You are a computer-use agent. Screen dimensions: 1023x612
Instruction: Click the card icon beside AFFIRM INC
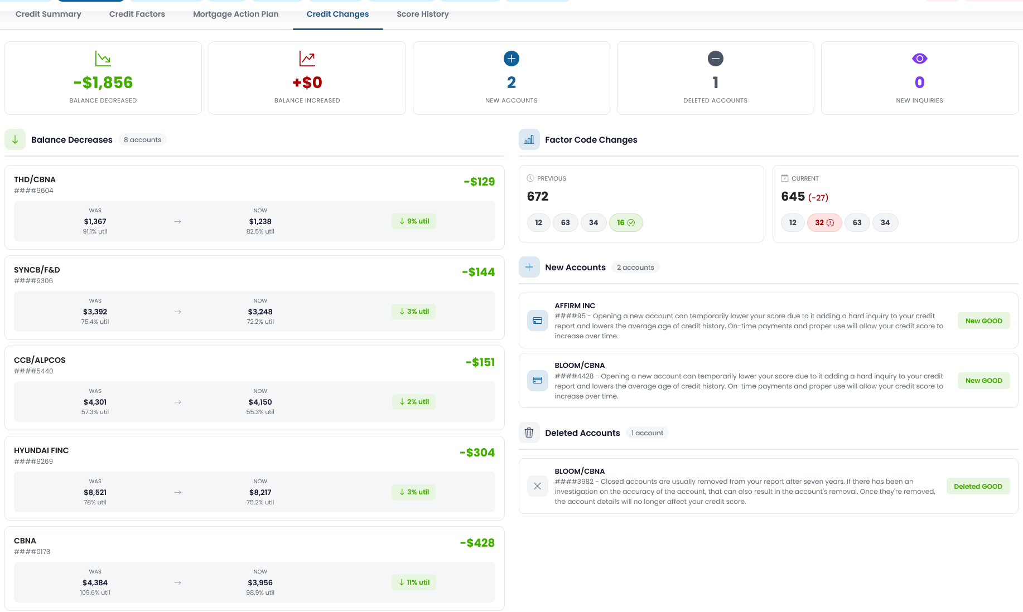(x=537, y=320)
